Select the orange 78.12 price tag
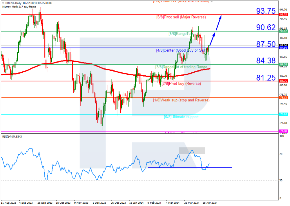290x206 pixels. (x=283, y=98)
